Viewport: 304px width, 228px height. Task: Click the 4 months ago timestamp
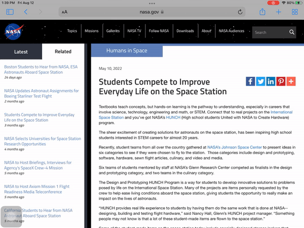pos(14,149)
